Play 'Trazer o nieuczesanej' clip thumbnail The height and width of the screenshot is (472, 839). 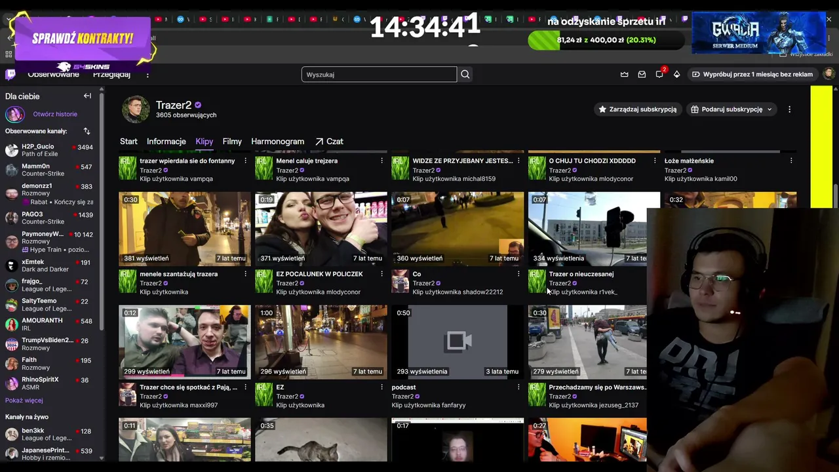point(587,229)
